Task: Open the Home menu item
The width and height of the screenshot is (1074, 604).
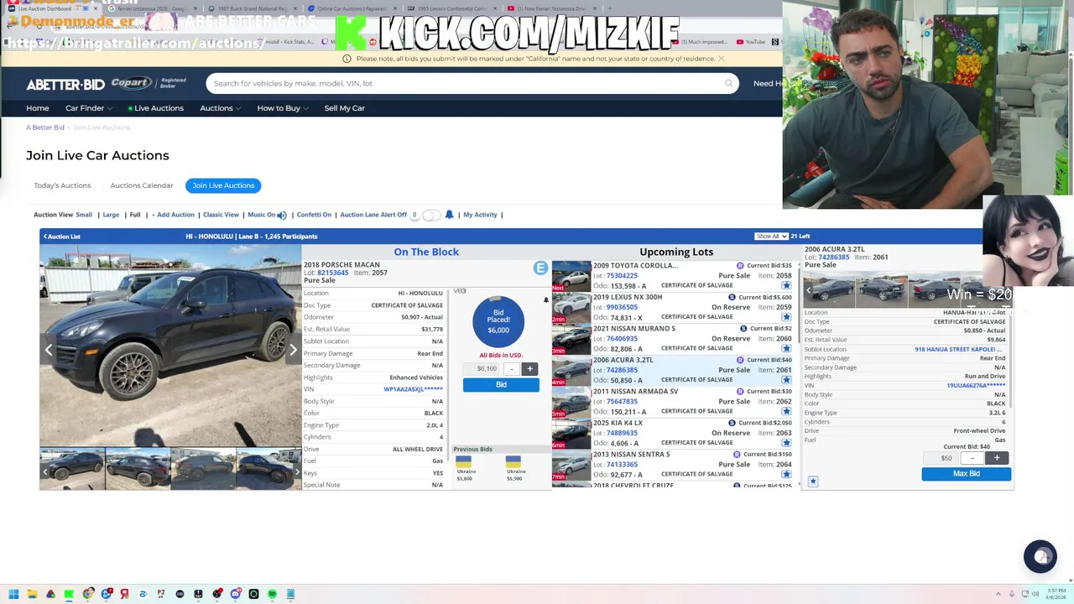Action: click(x=38, y=108)
